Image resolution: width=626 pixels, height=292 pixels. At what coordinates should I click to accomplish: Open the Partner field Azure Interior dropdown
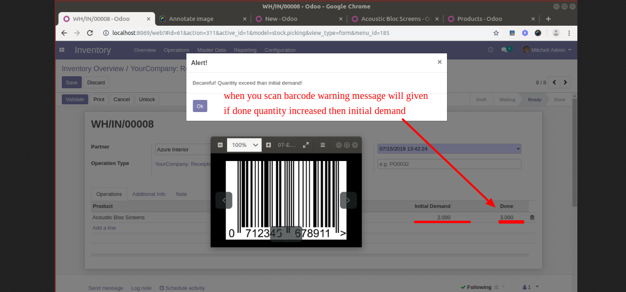(182, 150)
